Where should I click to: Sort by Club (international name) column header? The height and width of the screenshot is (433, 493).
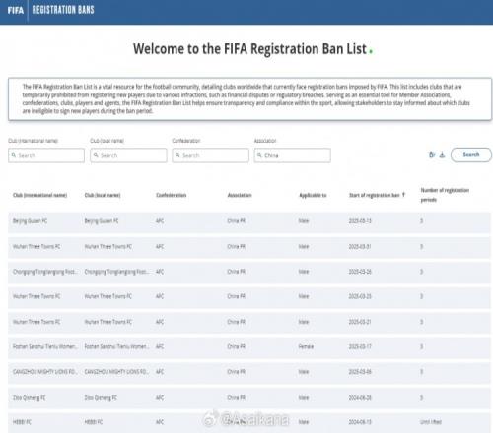click(x=39, y=195)
